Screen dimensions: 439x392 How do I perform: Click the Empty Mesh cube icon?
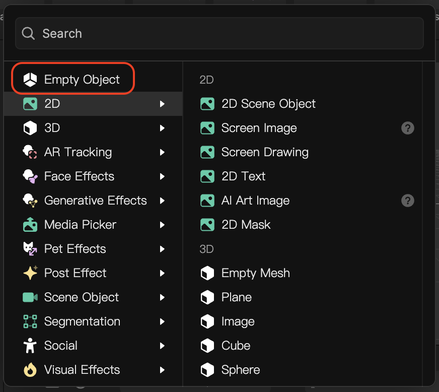(207, 273)
